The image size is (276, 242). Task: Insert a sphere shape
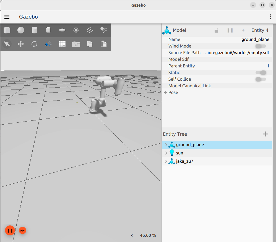pos(21,30)
